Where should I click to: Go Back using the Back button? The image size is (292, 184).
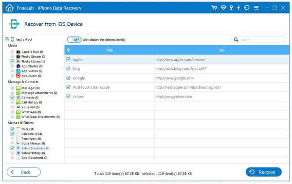pyautogui.click(x=24, y=172)
